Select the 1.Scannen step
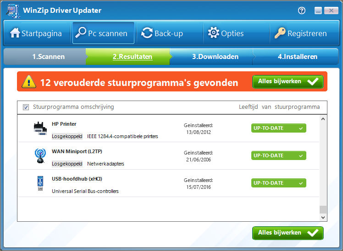Viewport: 343px width, 251px height. click(45, 57)
